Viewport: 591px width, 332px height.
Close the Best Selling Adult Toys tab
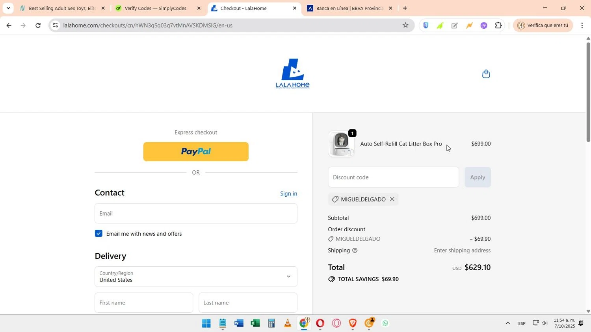pyautogui.click(x=103, y=8)
